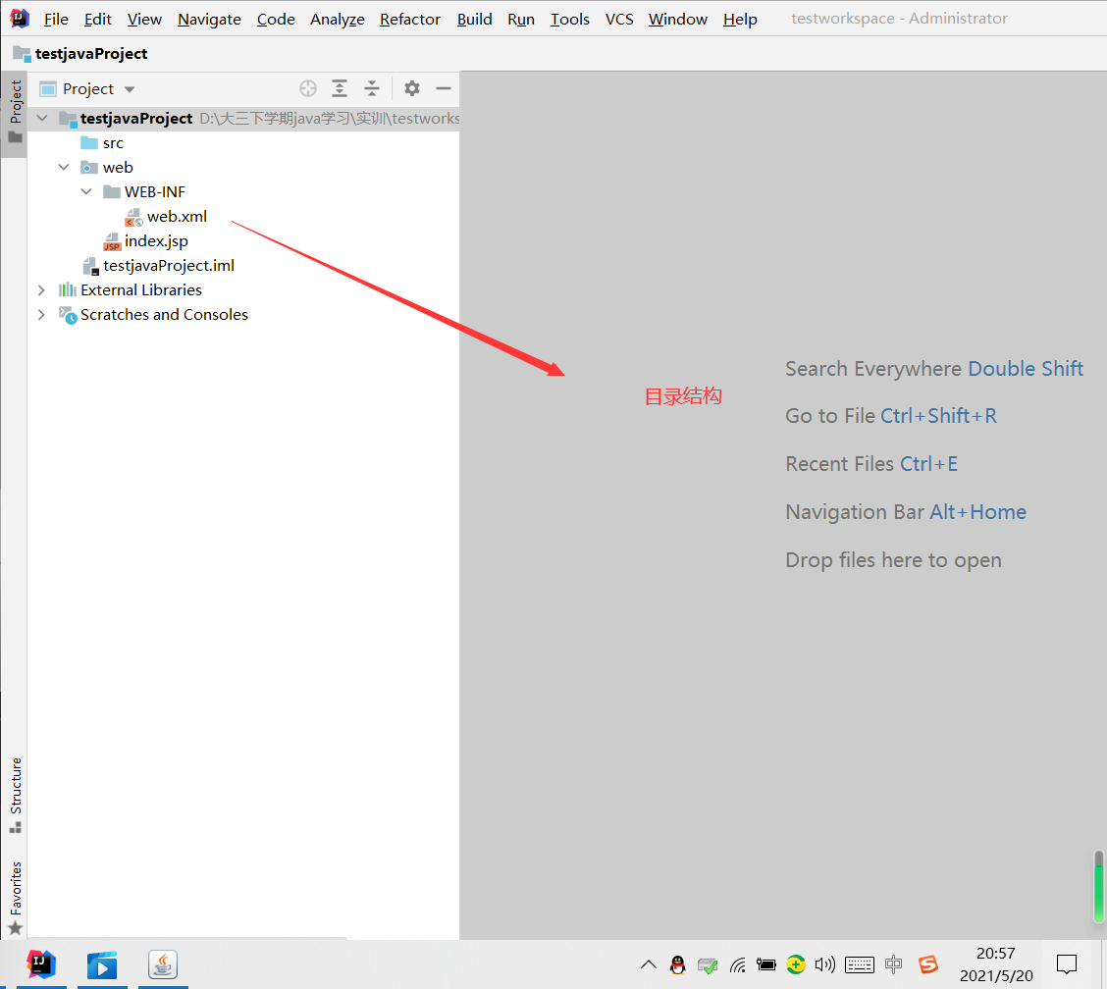Click the Scratches and Consoles icon

point(68,315)
